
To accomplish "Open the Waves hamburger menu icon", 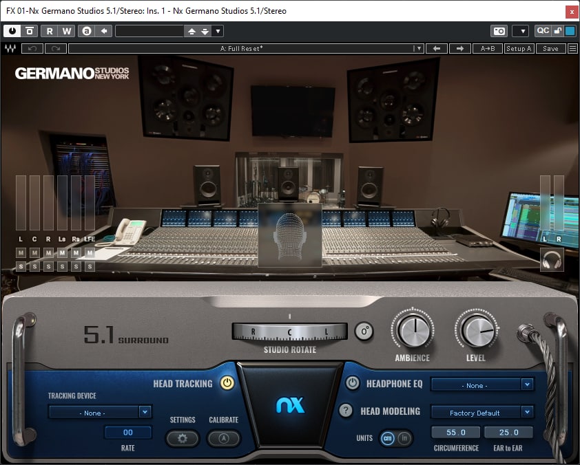I will [572, 48].
